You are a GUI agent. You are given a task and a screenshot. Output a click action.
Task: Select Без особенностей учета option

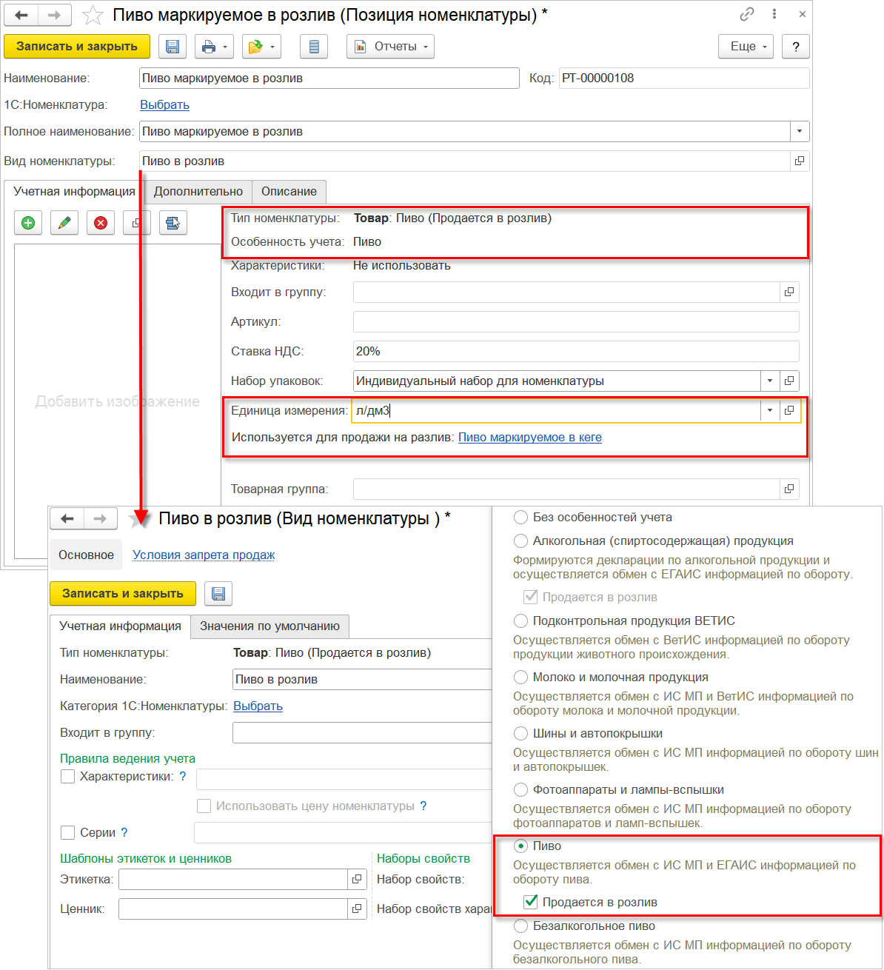[x=520, y=517]
